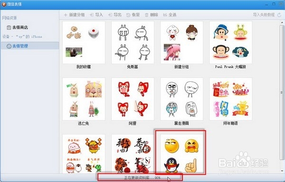Click the scrollbar down arrow
This screenshot has width=285, height=182.
(x=282, y=171)
